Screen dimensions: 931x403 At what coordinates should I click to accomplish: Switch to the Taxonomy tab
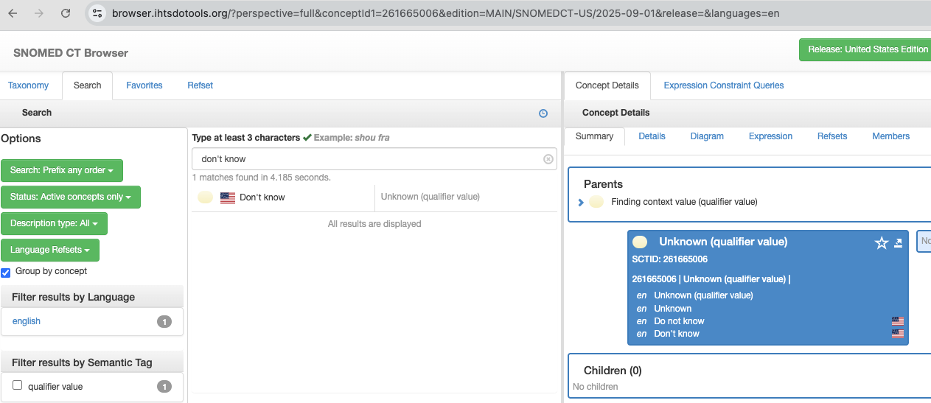pyautogui.click(x=29, y=85)
